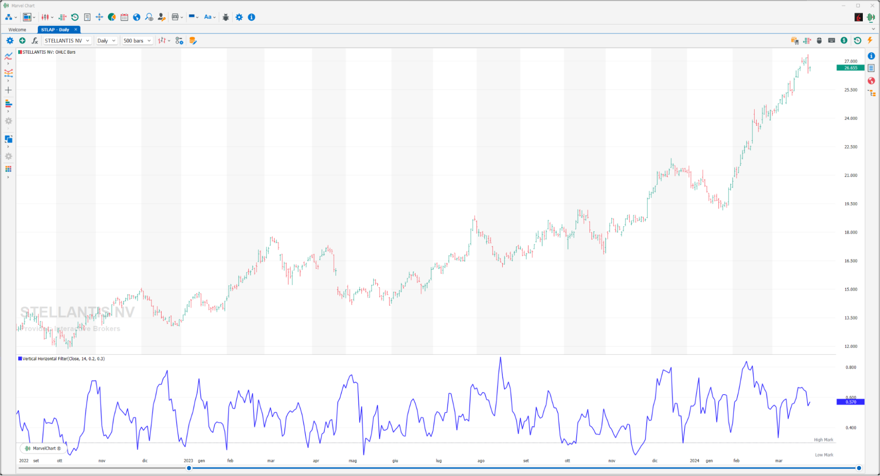The height and width of the screenshot is (476, 880).
Task: Open the history clock icon in top toolbar
Action: tap(75, 17)
